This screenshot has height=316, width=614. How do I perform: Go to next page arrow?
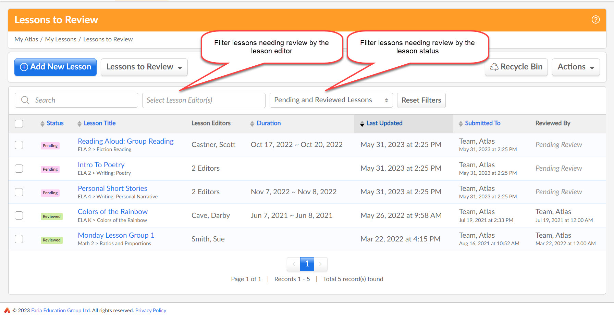320,264
